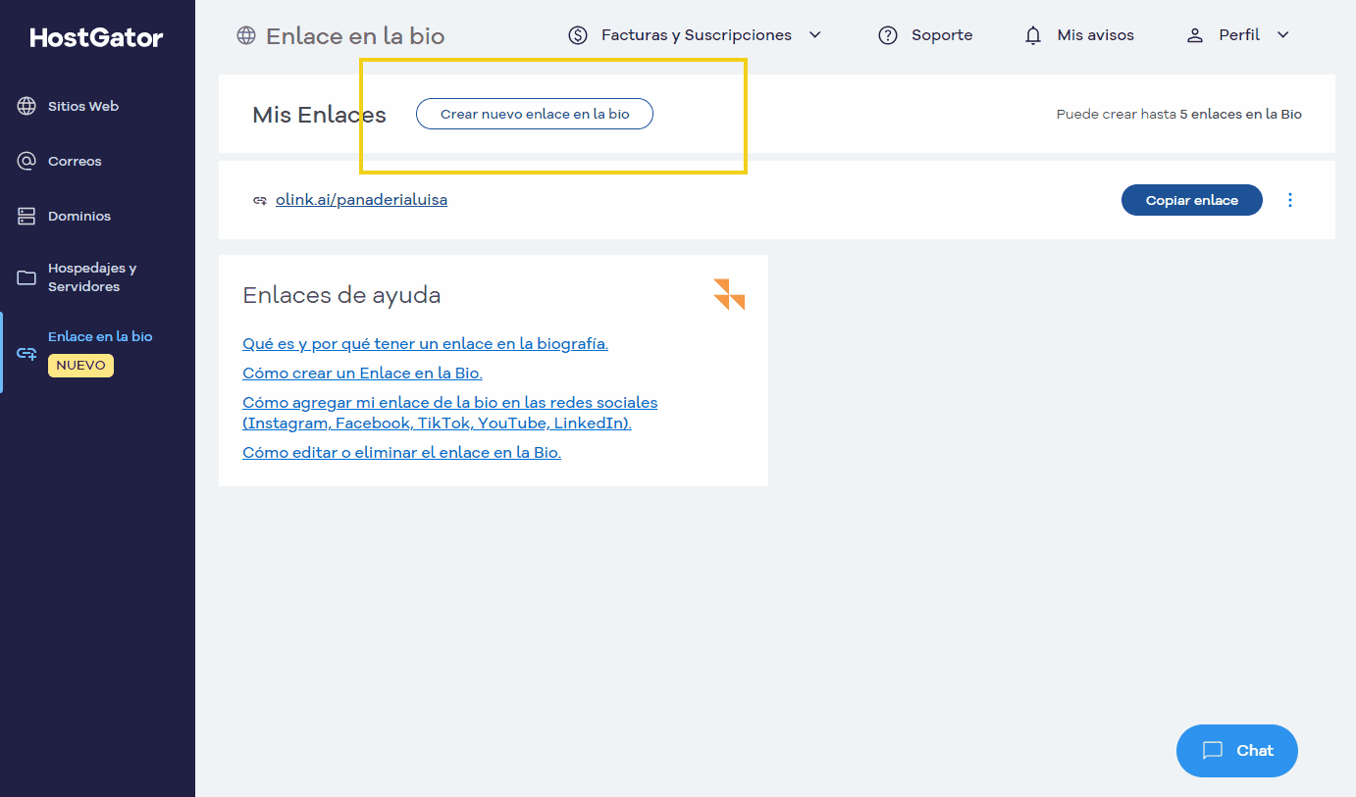Viewport: 1356px width, 797px height.
Task: Select Enlace en la bio menu item
Action: point(100,336)
